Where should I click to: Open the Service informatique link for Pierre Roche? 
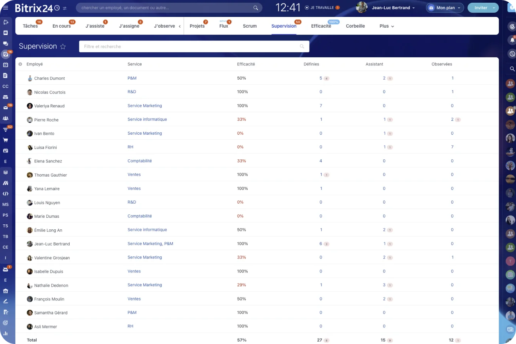[x=147, y=119]
